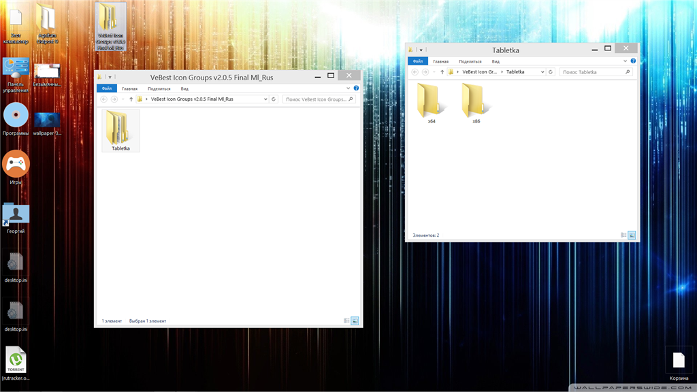Minimize the VeBest Icon Groups window
Viewport: 697px width, 392px height.
[x=318, y=76]
